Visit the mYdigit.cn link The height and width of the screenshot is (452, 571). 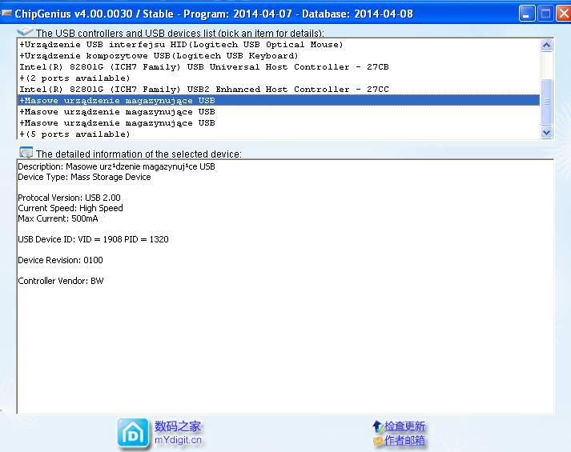(x=178, y=440)
